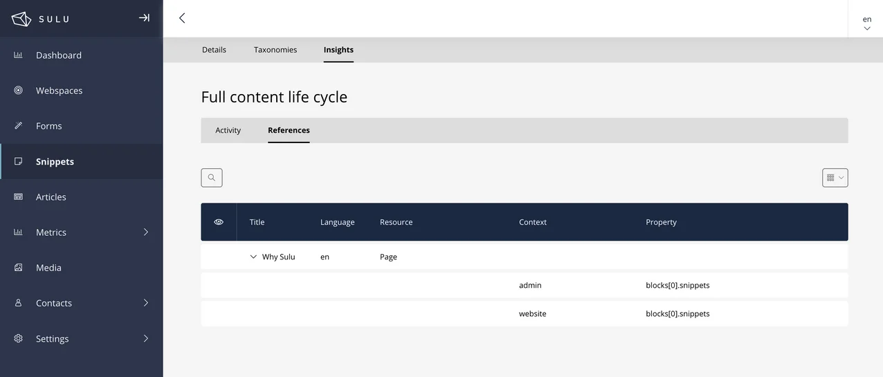Go back using the left arrow
Viewport: 883px width, 377px height.
[x=182, y=18]
